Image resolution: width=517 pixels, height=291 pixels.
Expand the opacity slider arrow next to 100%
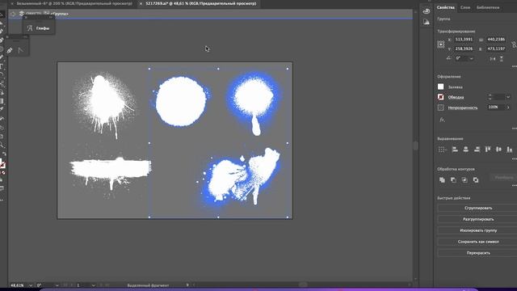click(508, 108)
